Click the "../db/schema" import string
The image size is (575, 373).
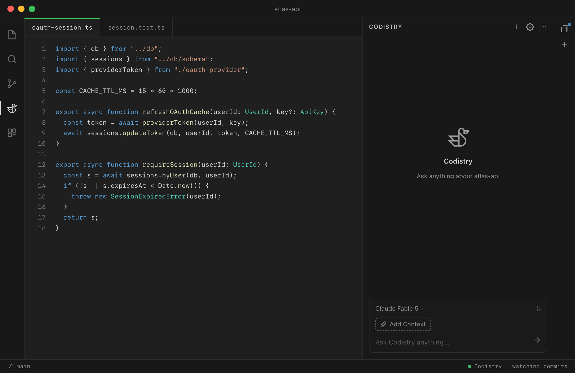click(x=182, y=59)
